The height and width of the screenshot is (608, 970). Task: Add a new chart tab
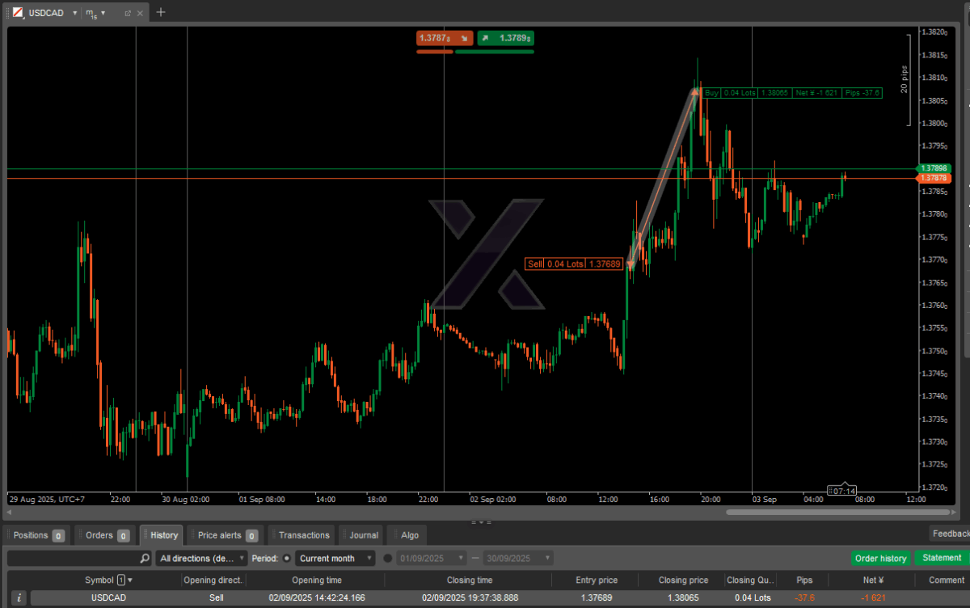[160, 12]
